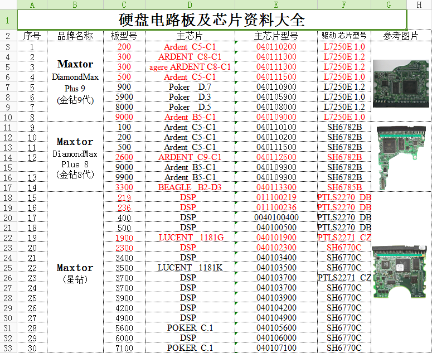Screen dimensions: 432x353
Task: Select the Maxtor DiamondMax Plus 9 merged cell
Action: tap(75, 81)
